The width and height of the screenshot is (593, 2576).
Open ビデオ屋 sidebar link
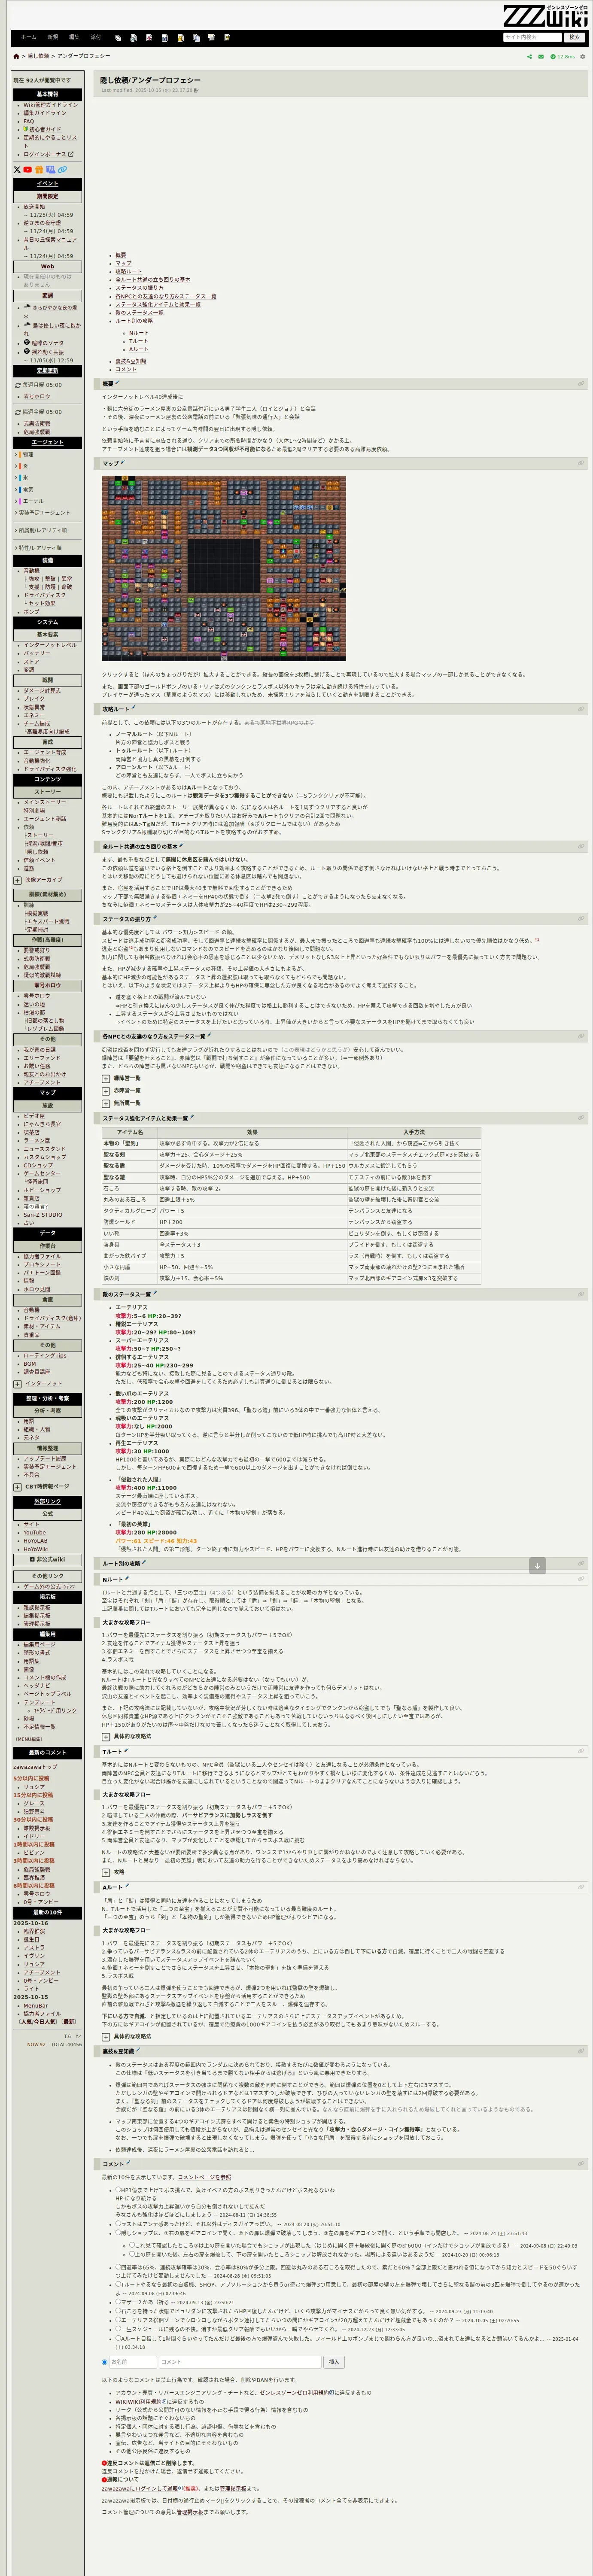(34, 1116)
